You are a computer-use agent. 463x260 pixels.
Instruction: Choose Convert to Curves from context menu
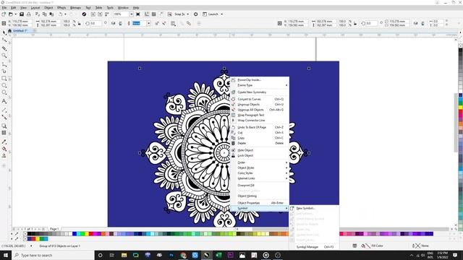pos(260,99)
